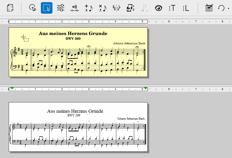Select the title in the white score
The width and height of the screenshot is (232, 158).
pos(75,111)
